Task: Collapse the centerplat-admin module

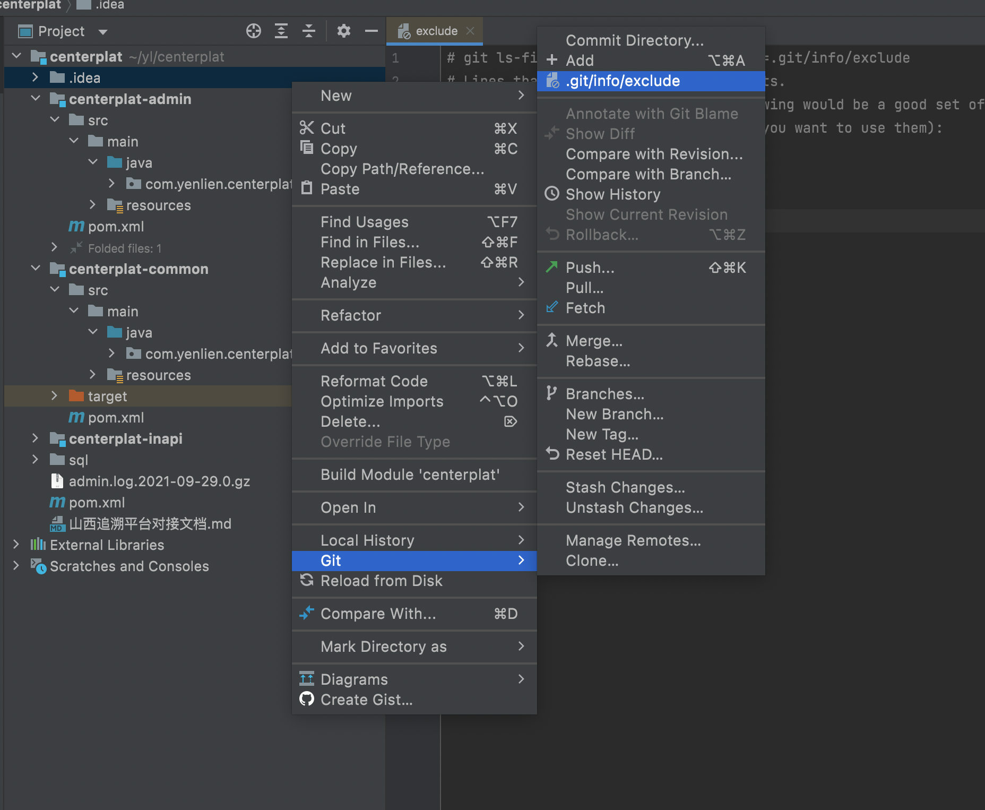Action: tap(36, 98)
